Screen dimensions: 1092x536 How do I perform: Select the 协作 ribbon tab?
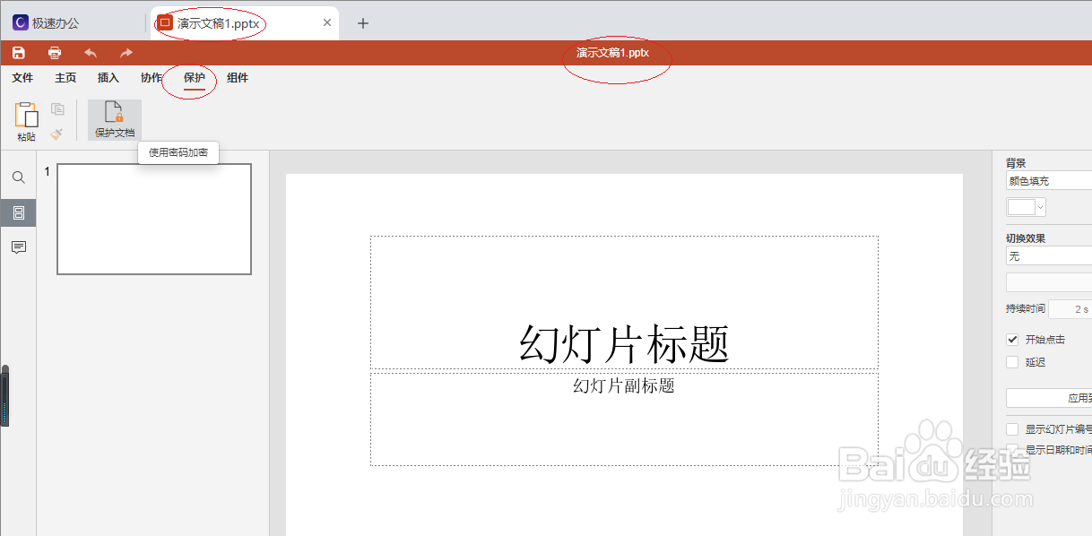tap(151, 78)
